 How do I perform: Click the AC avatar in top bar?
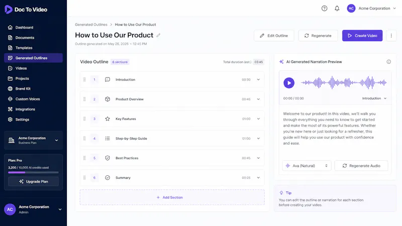coord(351,9)
